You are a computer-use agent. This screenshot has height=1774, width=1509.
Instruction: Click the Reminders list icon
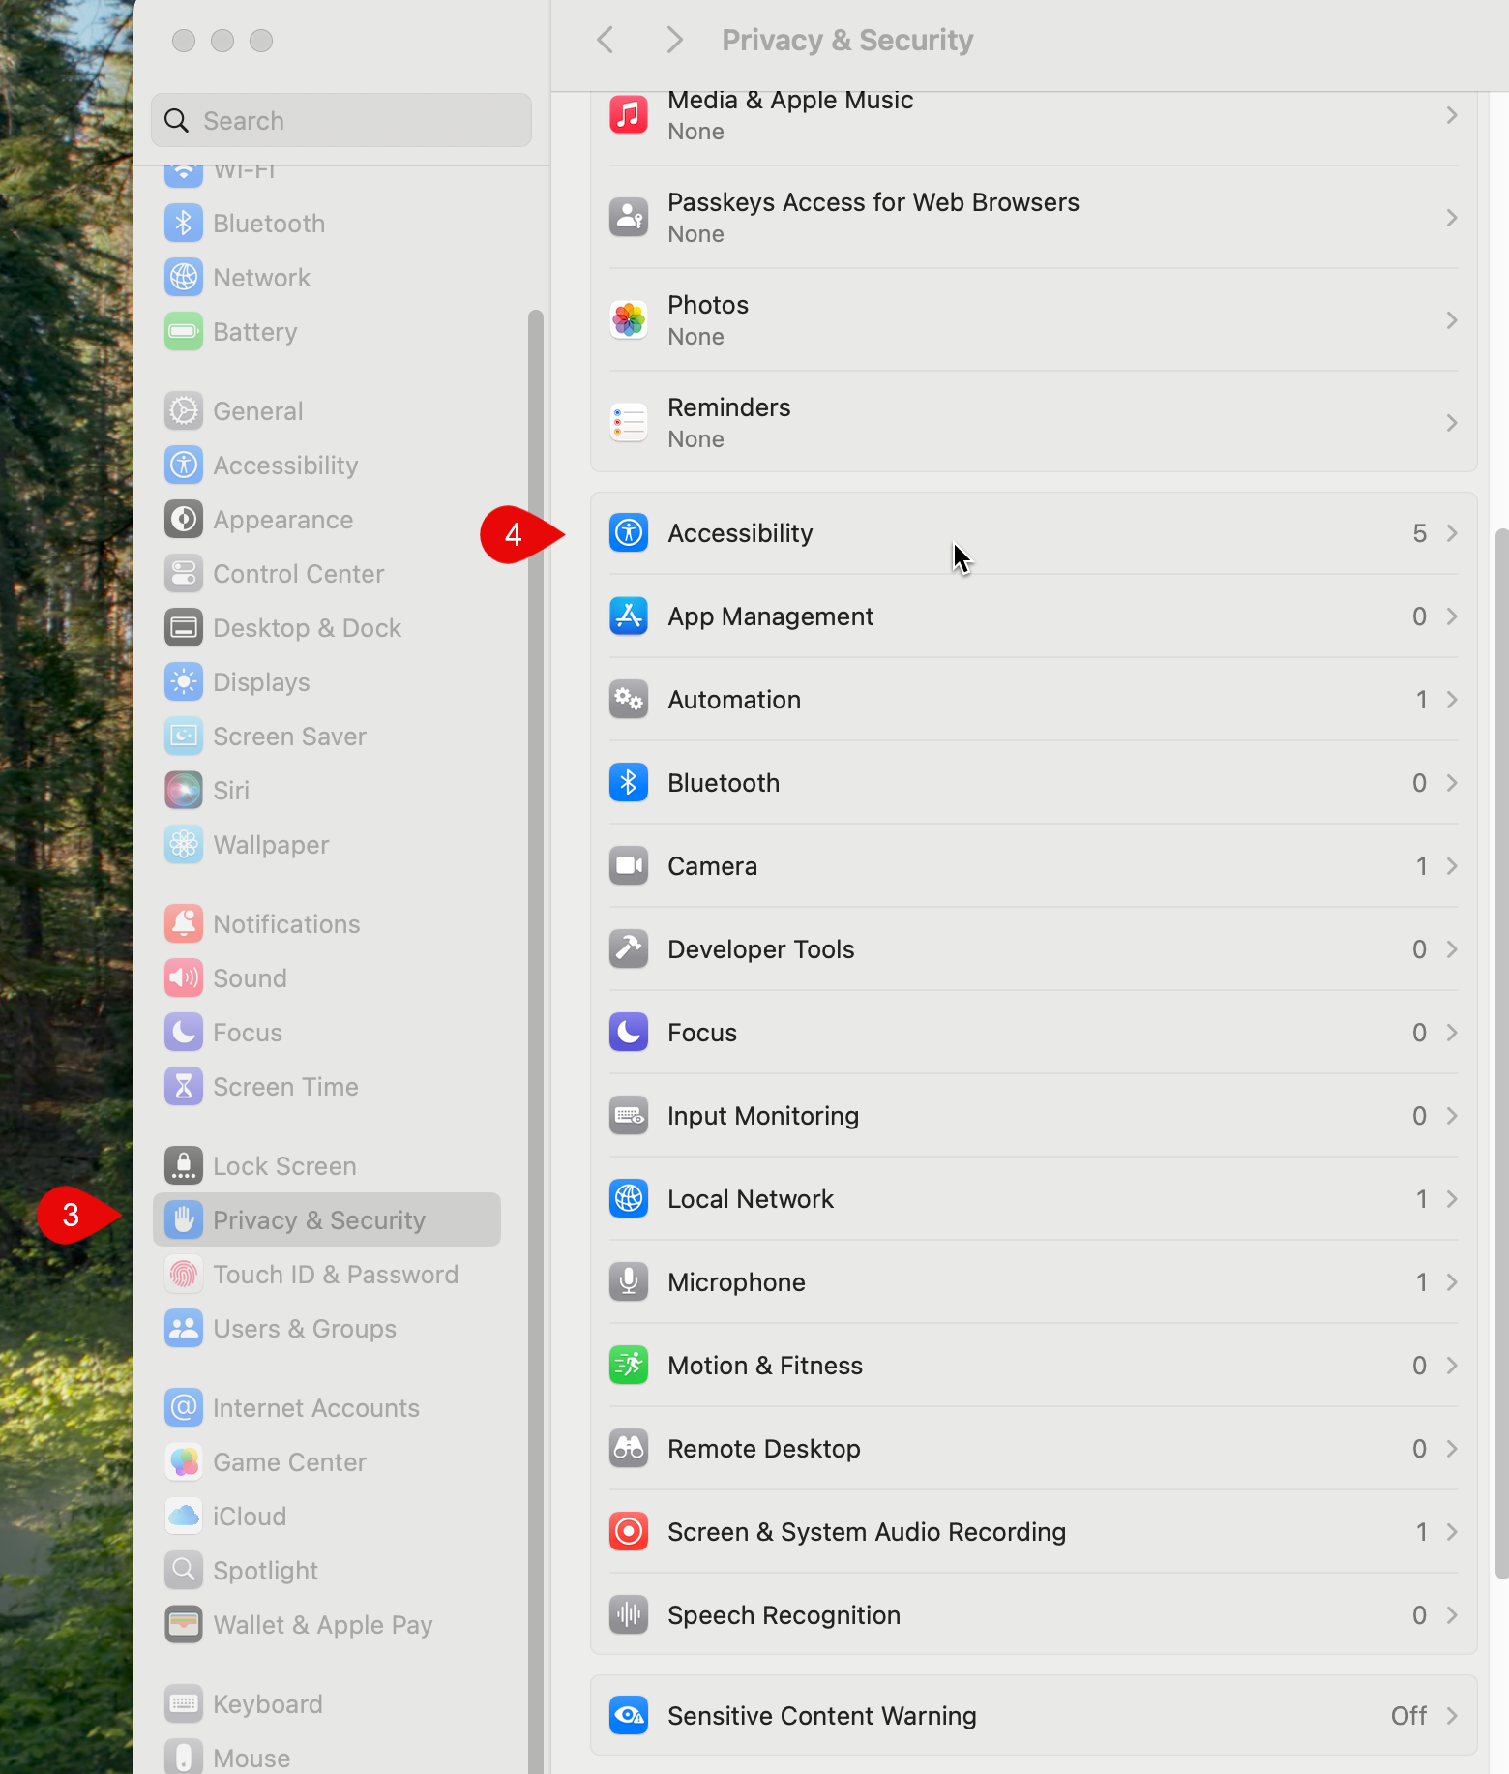629,423
